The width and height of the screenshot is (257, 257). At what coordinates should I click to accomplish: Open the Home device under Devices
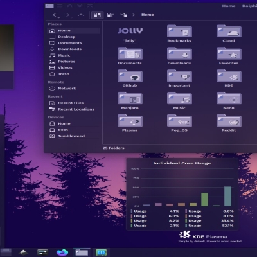click(73, 124)
